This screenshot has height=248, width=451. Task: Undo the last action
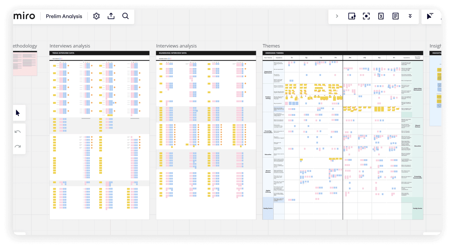18,132
